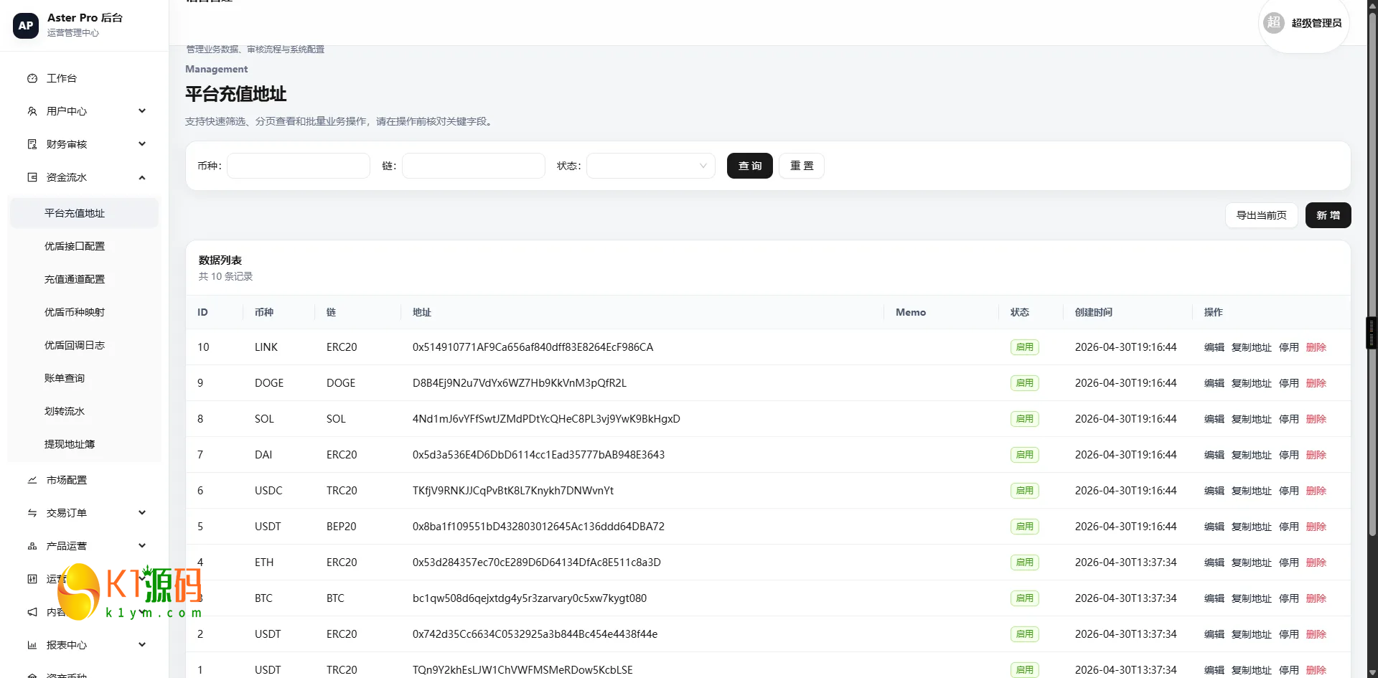Delete the DAI row
1378x678 pixels.
(x=1316, y=455)
